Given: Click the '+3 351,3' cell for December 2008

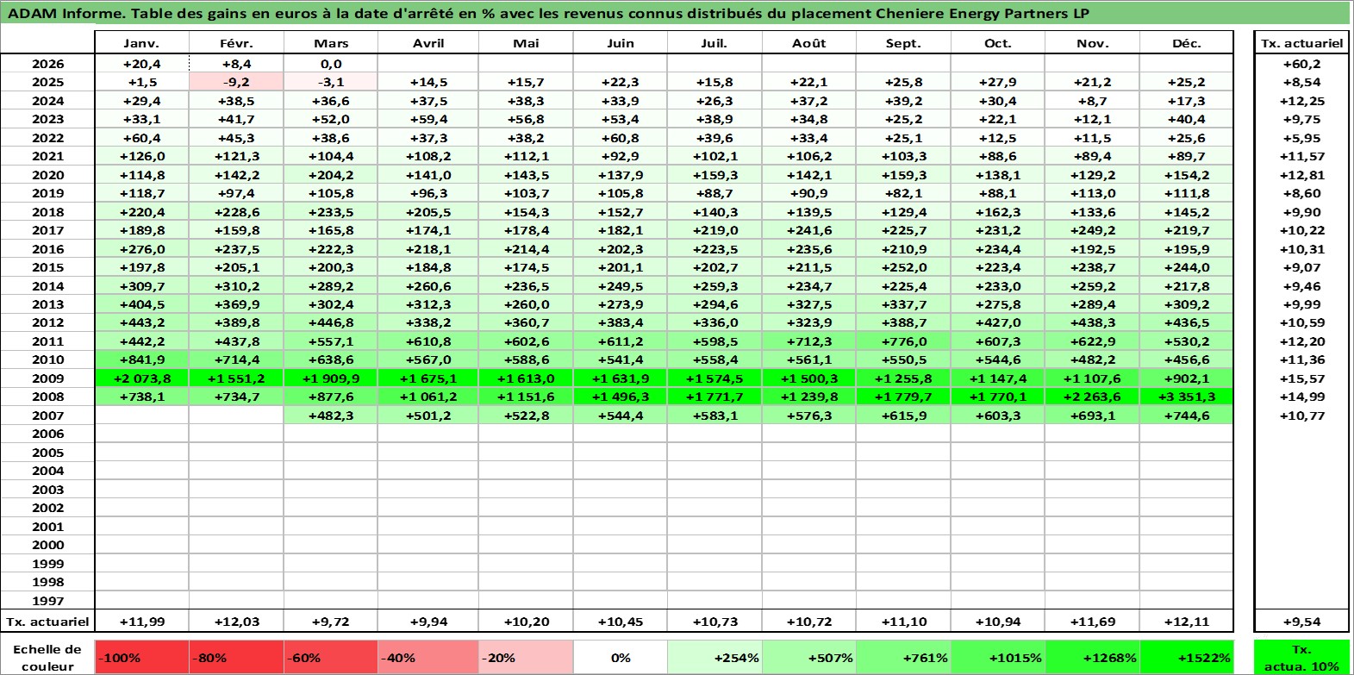Looking at the screenshot, I should pos(1187,397).
